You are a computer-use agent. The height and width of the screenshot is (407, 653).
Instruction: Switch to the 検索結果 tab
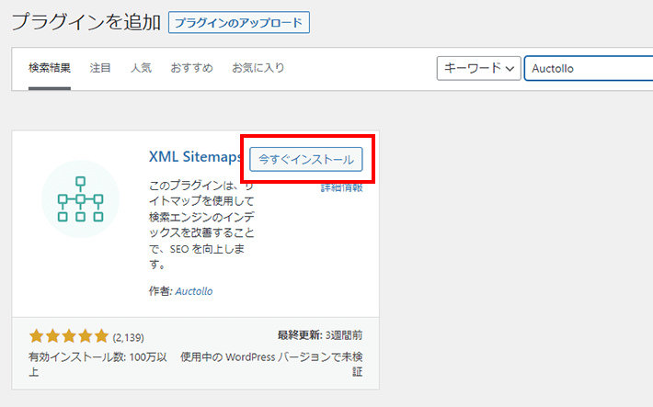point(50,68)
